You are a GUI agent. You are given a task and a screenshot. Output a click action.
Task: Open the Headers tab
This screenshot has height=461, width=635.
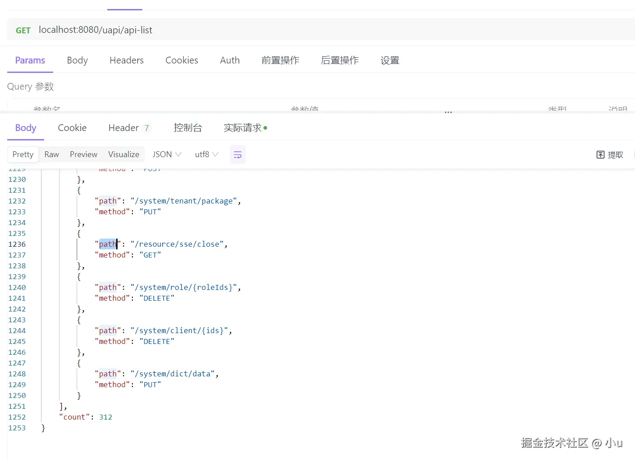tap(127, 60)
